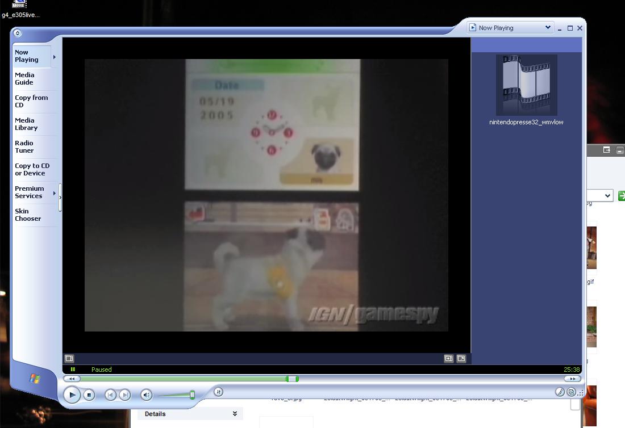Click the pause status indicator icon
625x428 pixels.
[73, 370]
